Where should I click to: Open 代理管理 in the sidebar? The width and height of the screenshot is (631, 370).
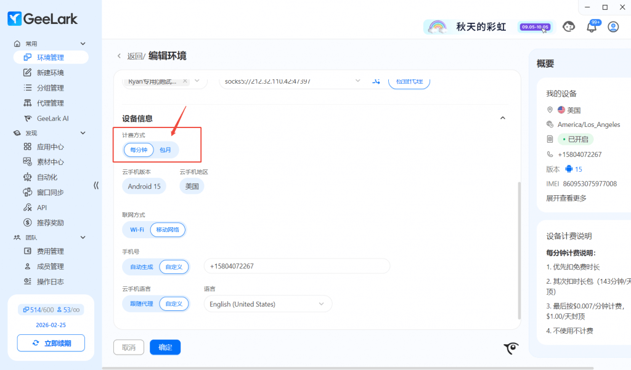pos(50,103)
